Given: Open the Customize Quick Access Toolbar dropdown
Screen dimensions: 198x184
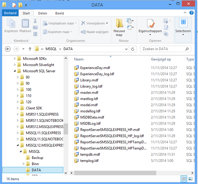Looking at the screenshot, I should 26,5.
